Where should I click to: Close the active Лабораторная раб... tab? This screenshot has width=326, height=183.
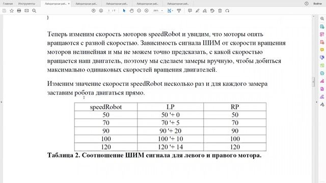pos(69,4)
